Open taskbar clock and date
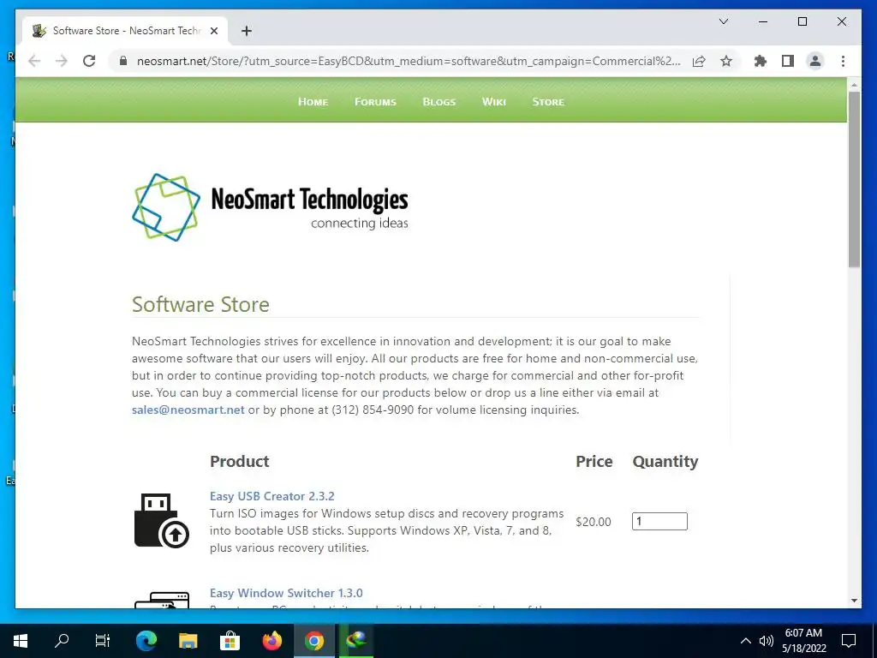The image size is (877, 658). click(803, 641)
